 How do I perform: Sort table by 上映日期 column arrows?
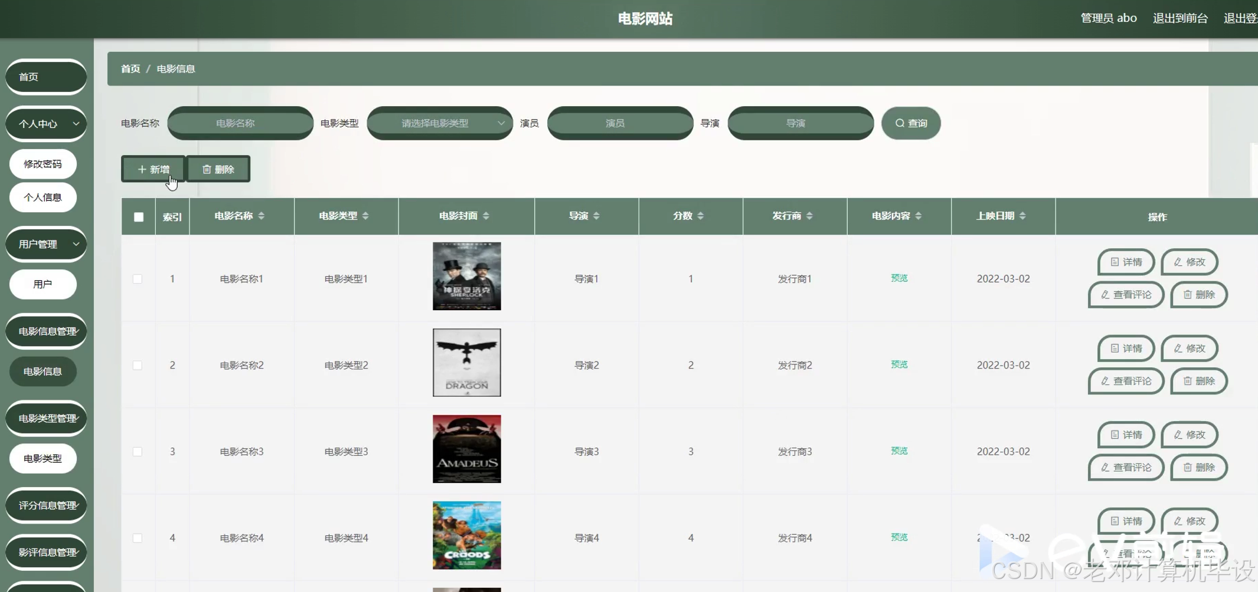[x=1022, y=216]
